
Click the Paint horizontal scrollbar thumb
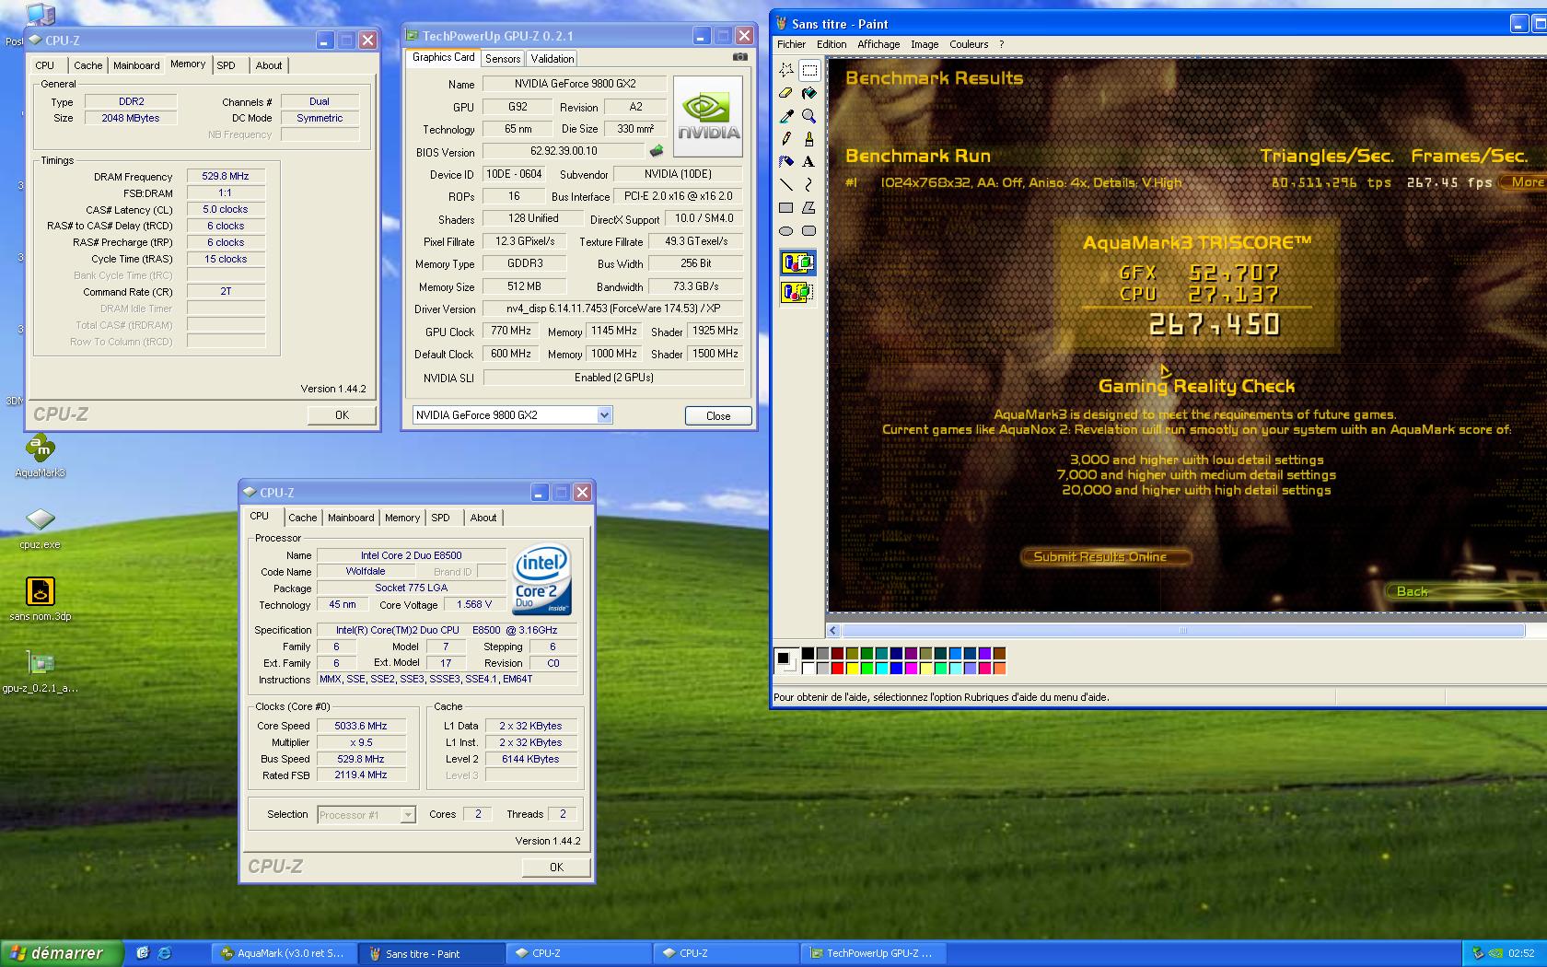pos(1183,631)
